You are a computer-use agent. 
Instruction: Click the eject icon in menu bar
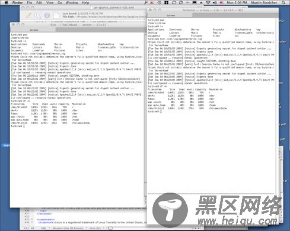201,3
